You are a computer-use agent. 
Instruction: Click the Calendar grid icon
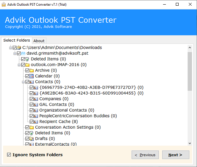(x=31, y=76)
